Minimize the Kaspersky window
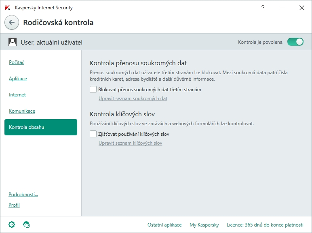 tap(282, 8)
